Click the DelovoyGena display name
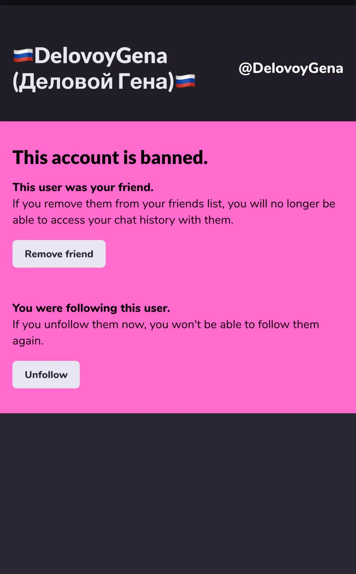This screenshot has height=574, width=356. click(101, 56)
